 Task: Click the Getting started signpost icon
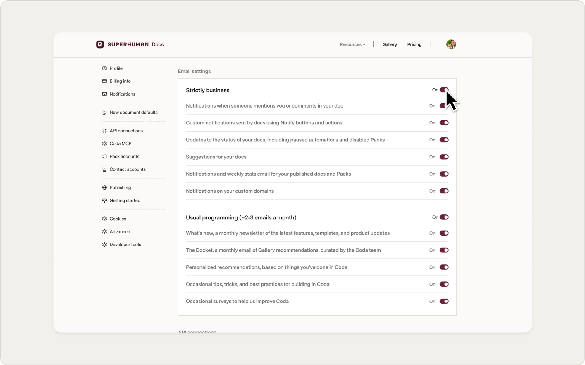click(104, 200)
